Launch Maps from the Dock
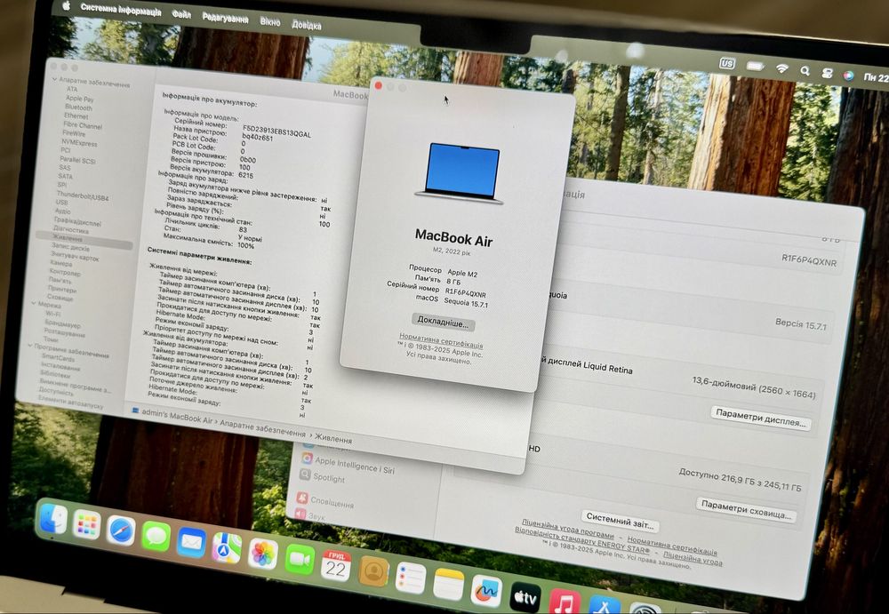Viewport: 889px width, 614px height. [x=227, y=548]
